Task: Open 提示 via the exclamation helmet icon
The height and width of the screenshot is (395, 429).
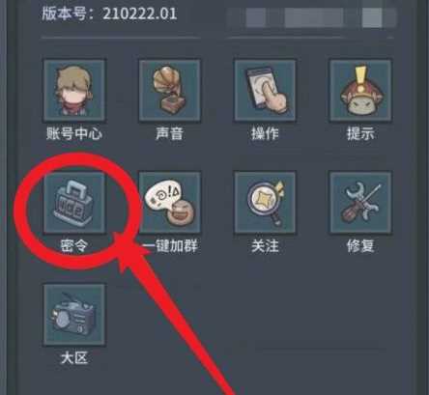Action: [360, 90]
